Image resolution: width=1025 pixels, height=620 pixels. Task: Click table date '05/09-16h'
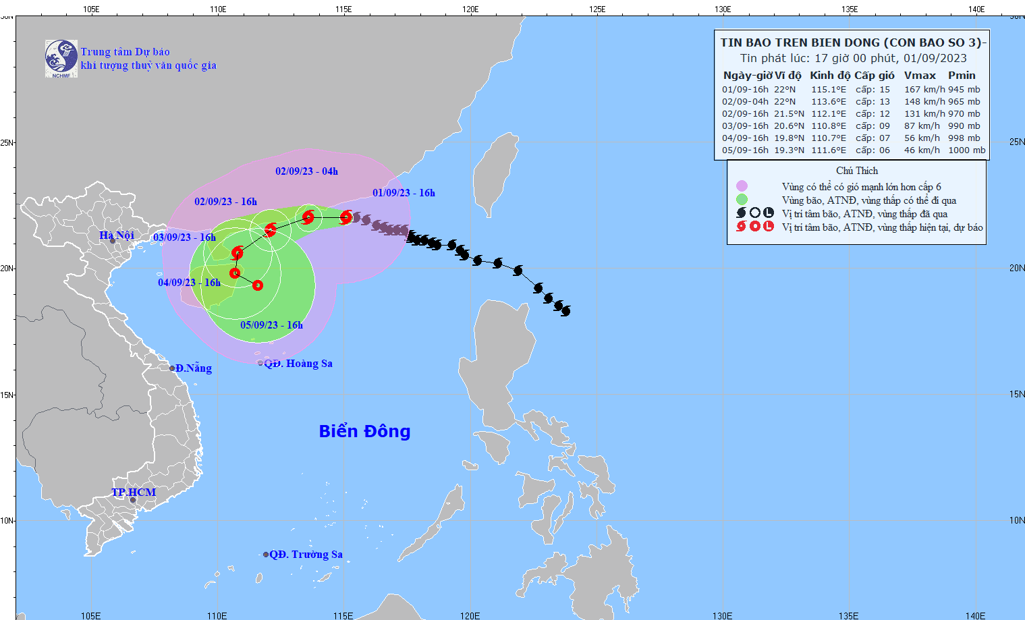pos(745,150)
